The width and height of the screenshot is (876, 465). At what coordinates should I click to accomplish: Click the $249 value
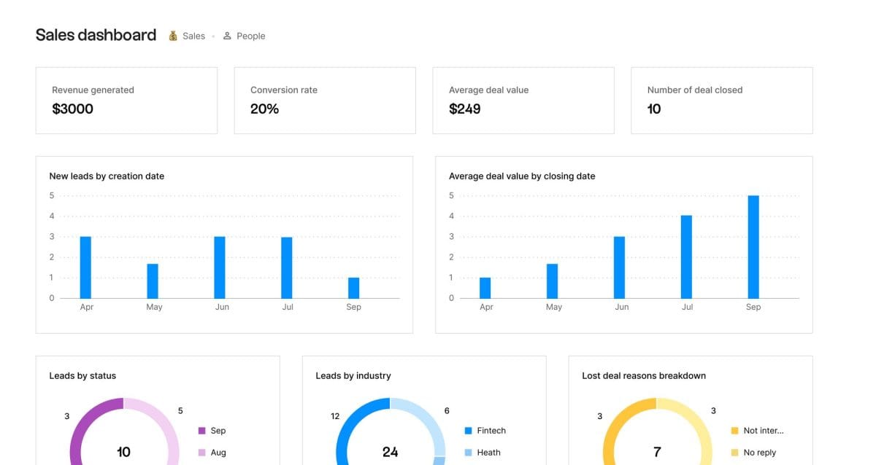point(465,109)
